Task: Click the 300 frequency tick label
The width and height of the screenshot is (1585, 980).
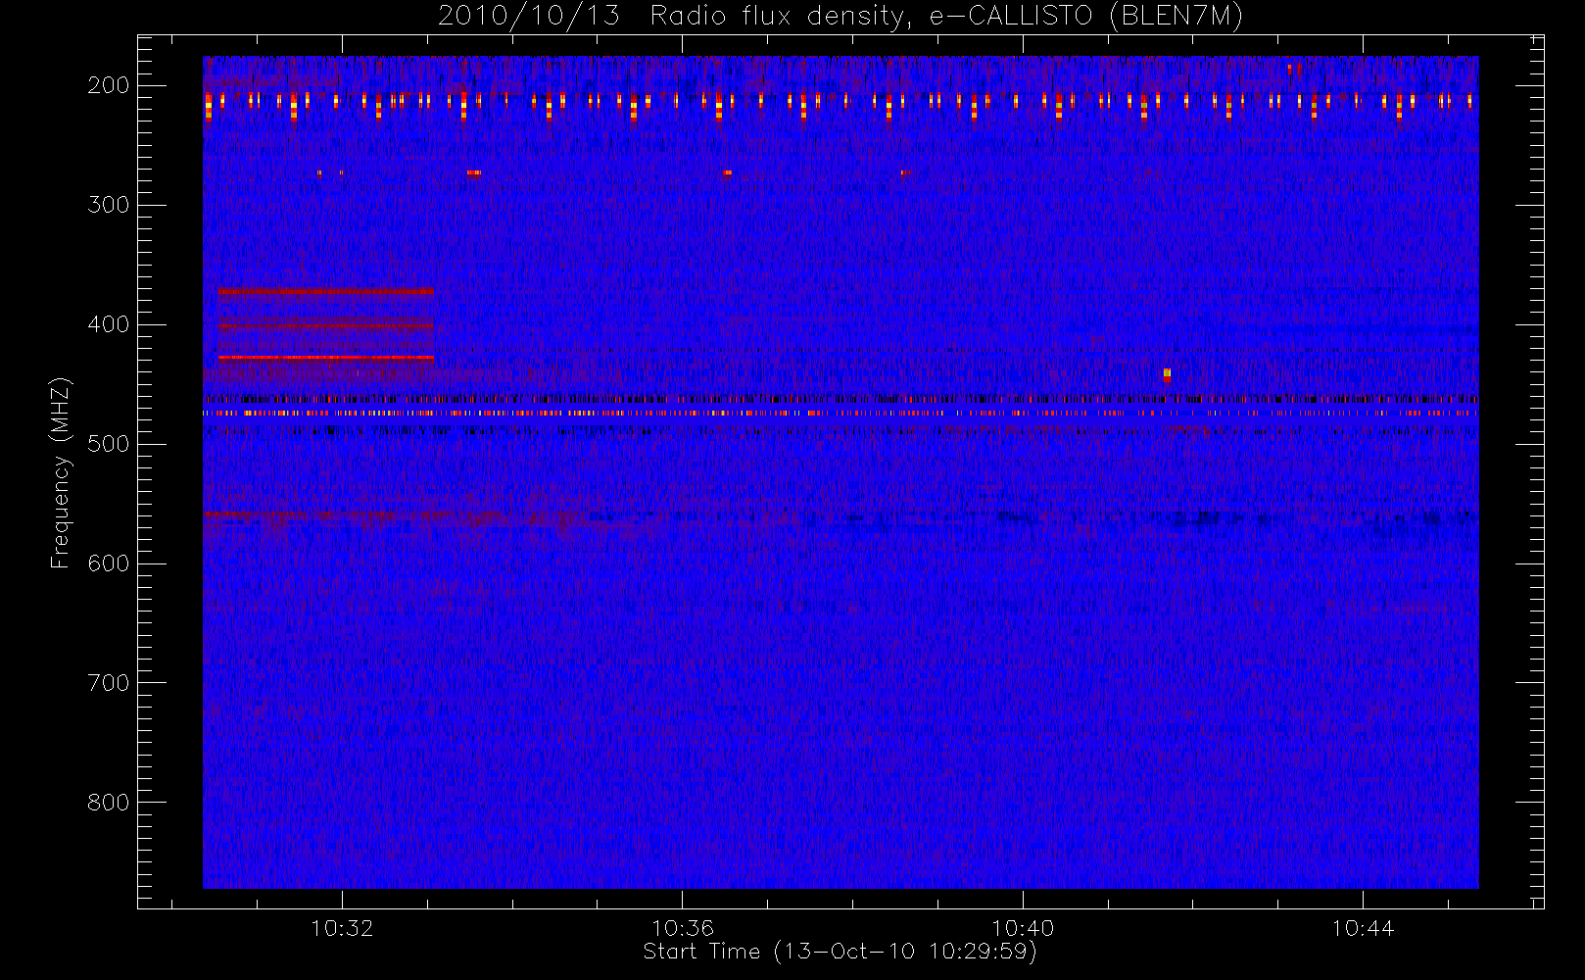Action: (109, 205)
